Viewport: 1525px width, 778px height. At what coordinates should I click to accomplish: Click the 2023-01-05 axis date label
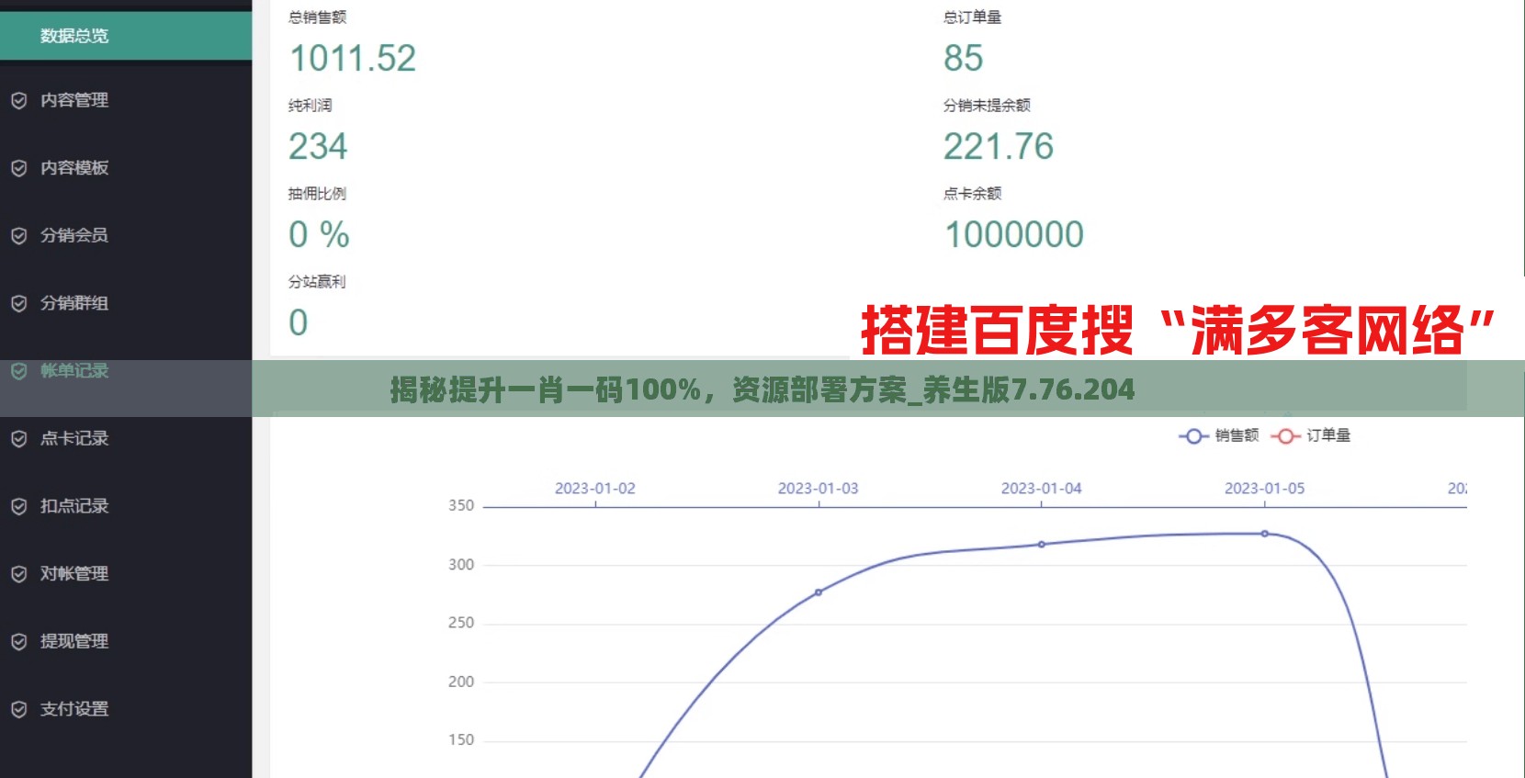pyautogui.click(x=1265, y=489)
